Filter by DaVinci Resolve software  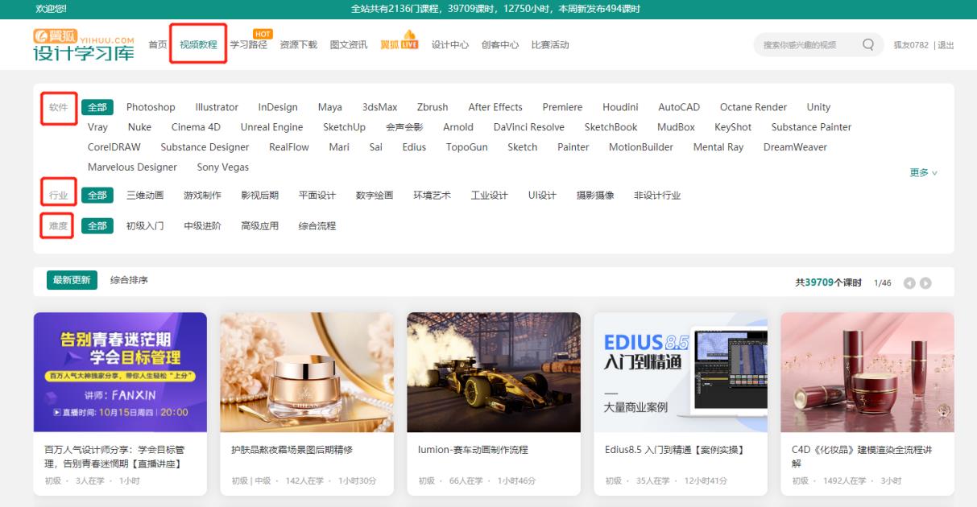tap(529, 127)
